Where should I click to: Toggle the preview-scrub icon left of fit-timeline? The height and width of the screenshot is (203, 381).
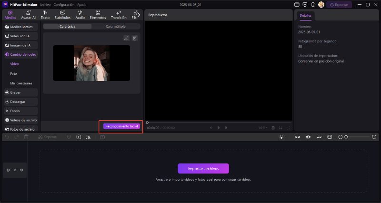point(319,137)
